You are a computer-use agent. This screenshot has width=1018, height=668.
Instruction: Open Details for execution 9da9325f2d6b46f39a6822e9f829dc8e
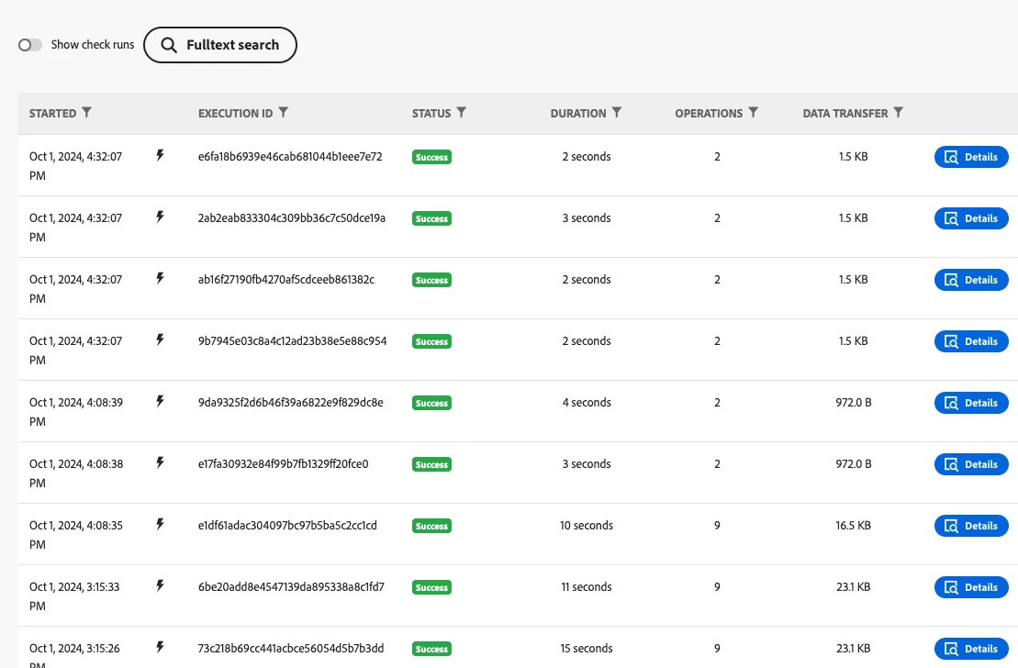(971, 403)
